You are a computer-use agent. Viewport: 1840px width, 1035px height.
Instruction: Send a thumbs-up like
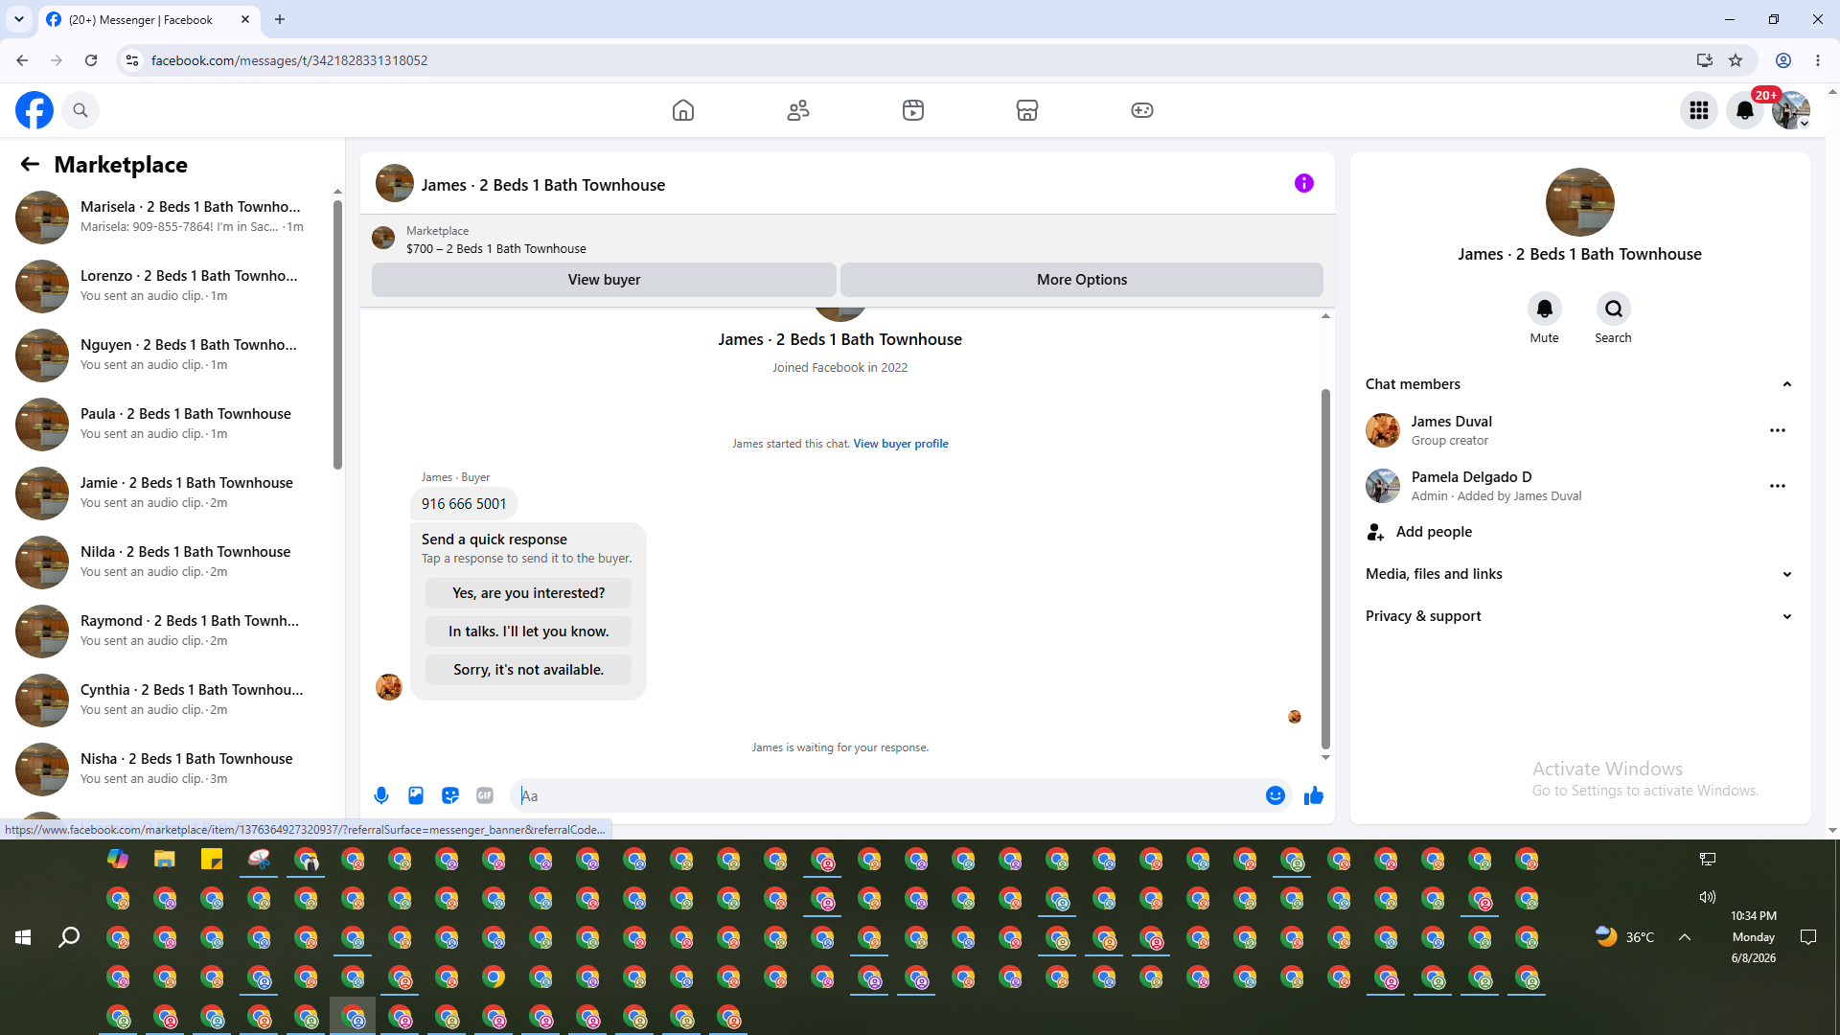point(1314,795)
